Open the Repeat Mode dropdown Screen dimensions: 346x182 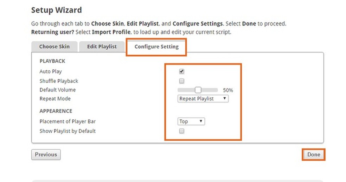point(203,99)
